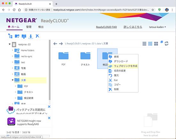Expand the test tree node
This screenshot has width=176, height=139.
[12, 62]
